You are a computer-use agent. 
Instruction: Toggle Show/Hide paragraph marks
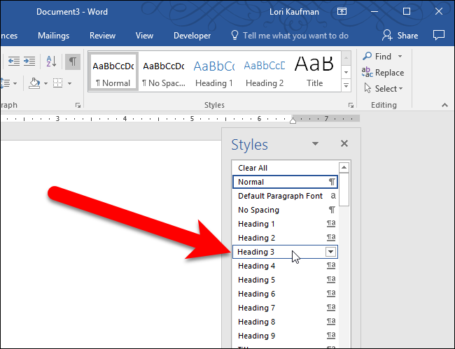(72, 62)
